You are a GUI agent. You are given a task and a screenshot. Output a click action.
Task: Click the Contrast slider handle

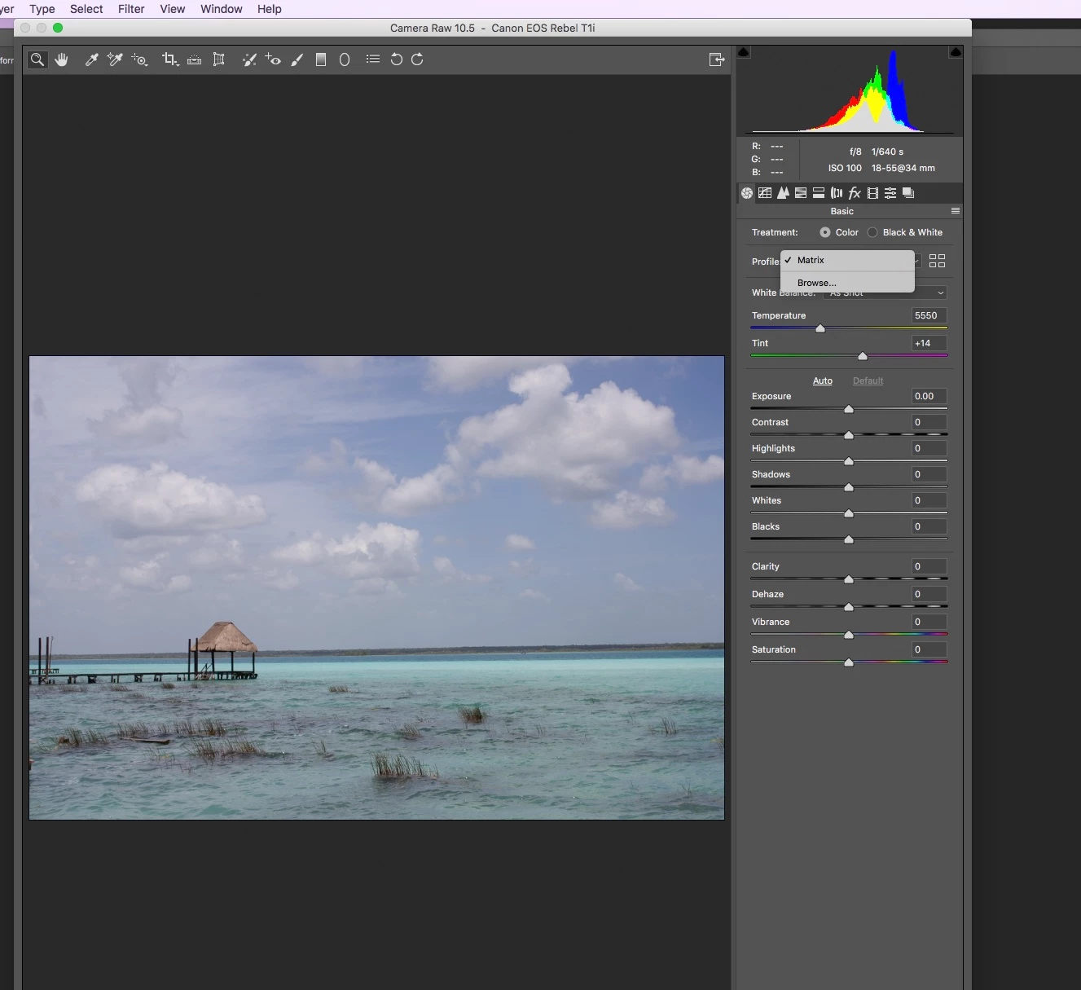pyautogui.click(x=849, y=435)
